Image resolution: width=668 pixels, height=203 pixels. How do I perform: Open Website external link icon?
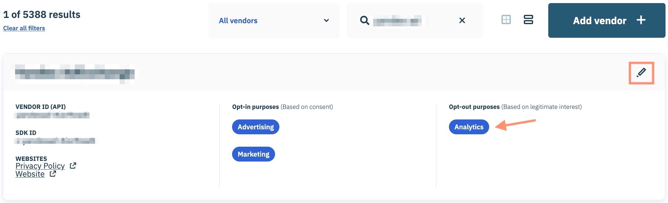pos(53,174)
